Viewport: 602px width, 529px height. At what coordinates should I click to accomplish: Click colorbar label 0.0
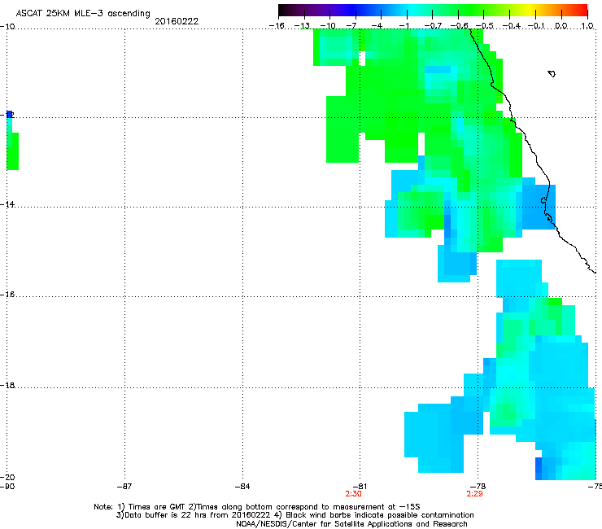point(561,26)
